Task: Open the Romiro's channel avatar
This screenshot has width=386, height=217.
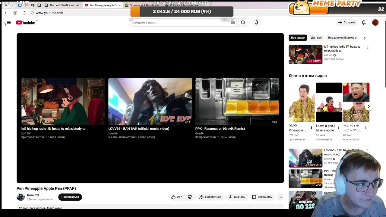Action: (21, 197)
